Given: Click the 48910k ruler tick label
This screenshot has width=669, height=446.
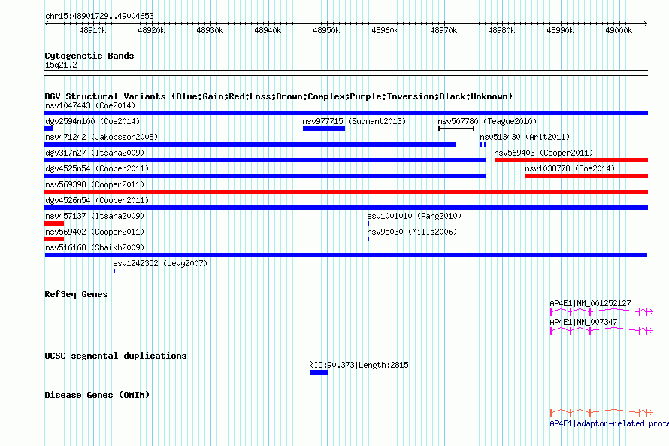Looking at the screenshot, I should coord(92,30).
